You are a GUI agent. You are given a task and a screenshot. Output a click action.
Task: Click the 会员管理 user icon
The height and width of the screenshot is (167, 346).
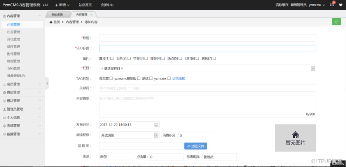[4, 84]
